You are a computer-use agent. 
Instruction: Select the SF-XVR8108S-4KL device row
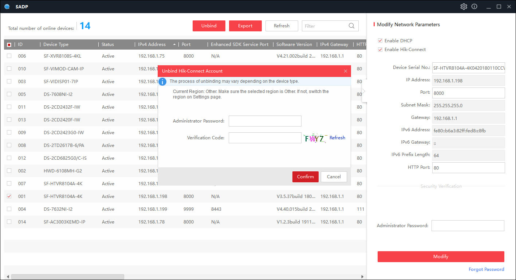(185, 56)
